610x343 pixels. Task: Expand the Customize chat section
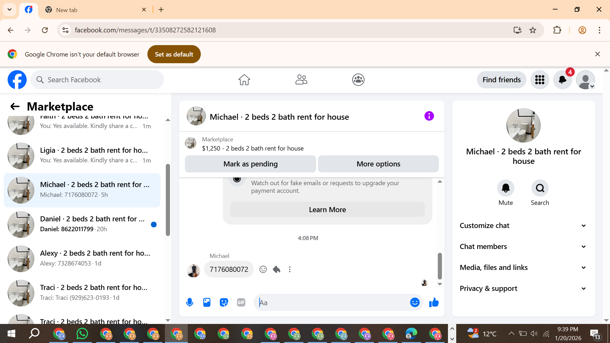coord(523,225)
